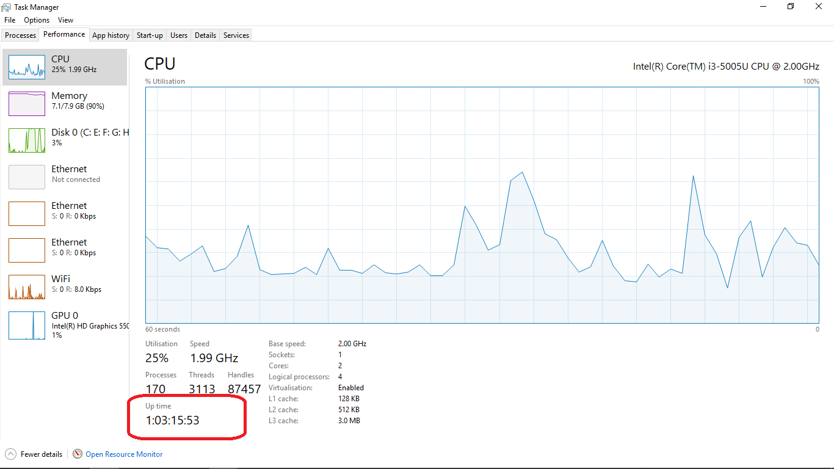Open the Start-up tab
The height and width of the screenshot is (469, 834).
(149, 35)
